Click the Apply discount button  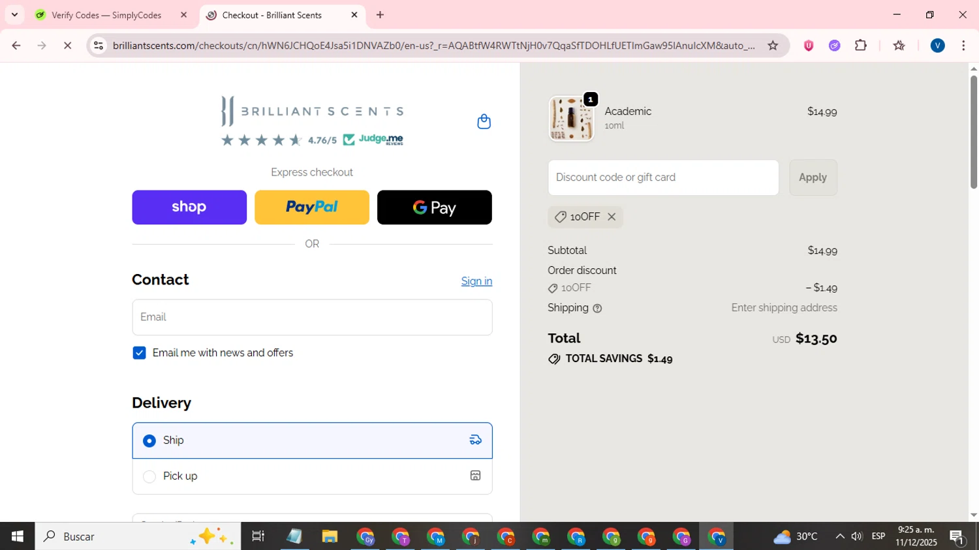[x=813, y=177]
